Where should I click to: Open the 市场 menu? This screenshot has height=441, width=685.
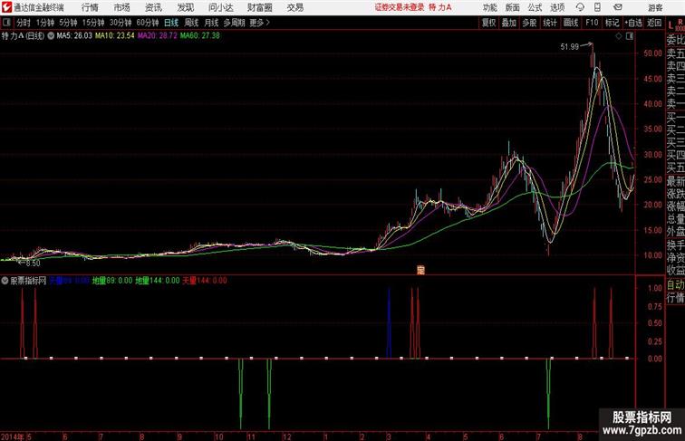point(122,7)
